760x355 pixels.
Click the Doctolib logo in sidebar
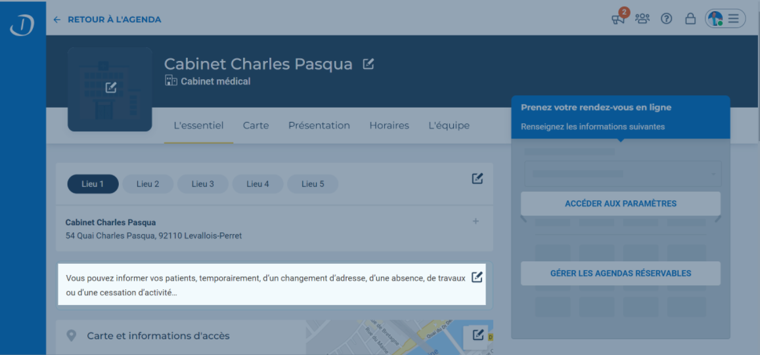point(22,25)
